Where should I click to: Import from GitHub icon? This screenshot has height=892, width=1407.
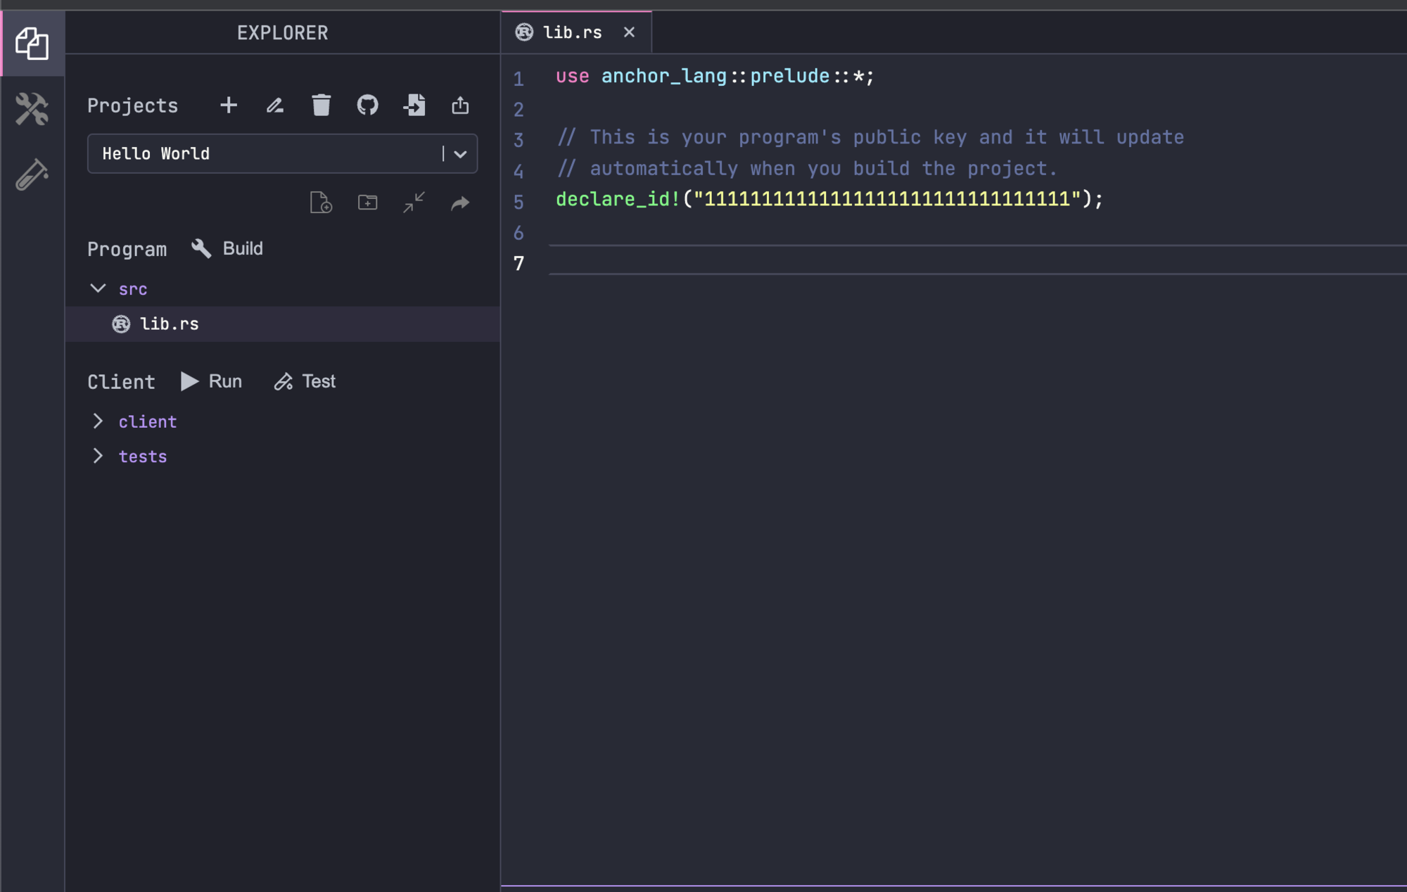(367, 106)
